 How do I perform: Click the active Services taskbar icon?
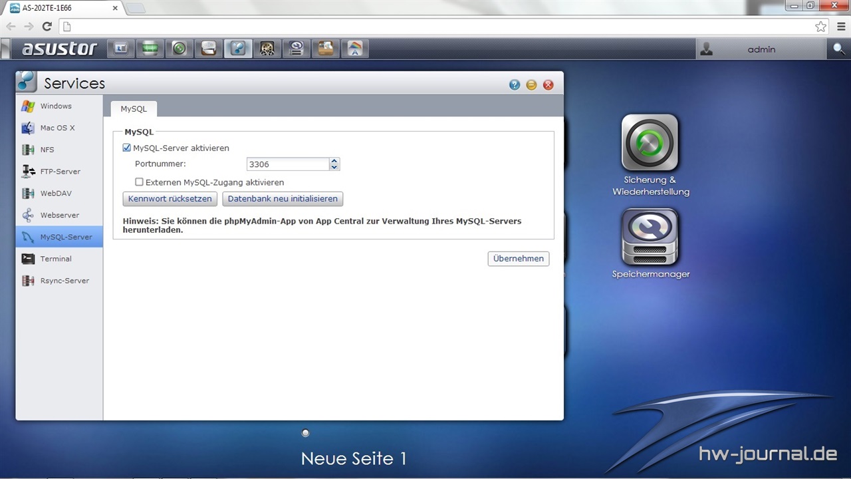[x=238, y=49]
